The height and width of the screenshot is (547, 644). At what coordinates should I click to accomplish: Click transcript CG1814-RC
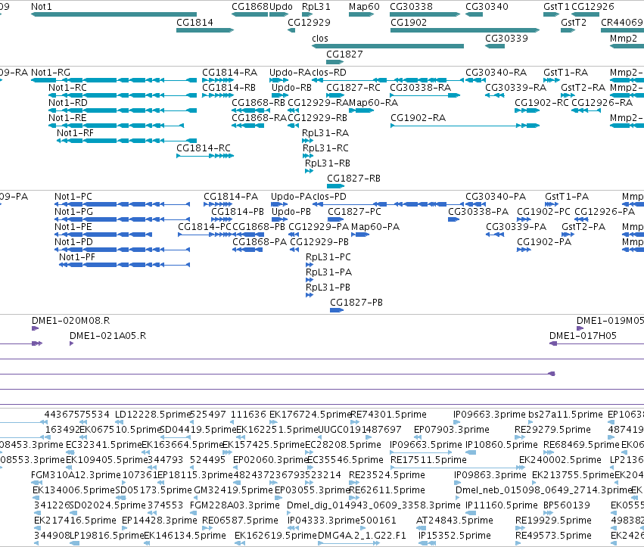[204, 148]
